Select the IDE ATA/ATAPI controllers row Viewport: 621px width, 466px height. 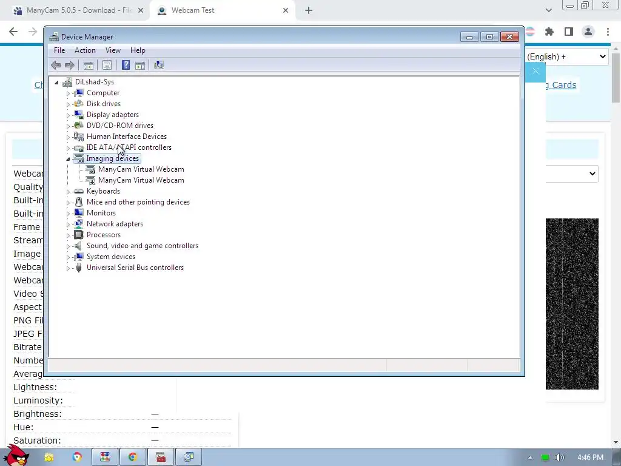pos(129,147)
